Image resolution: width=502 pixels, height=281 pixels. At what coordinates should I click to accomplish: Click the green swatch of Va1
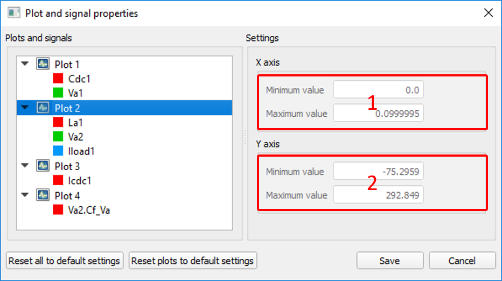[58, 93]
